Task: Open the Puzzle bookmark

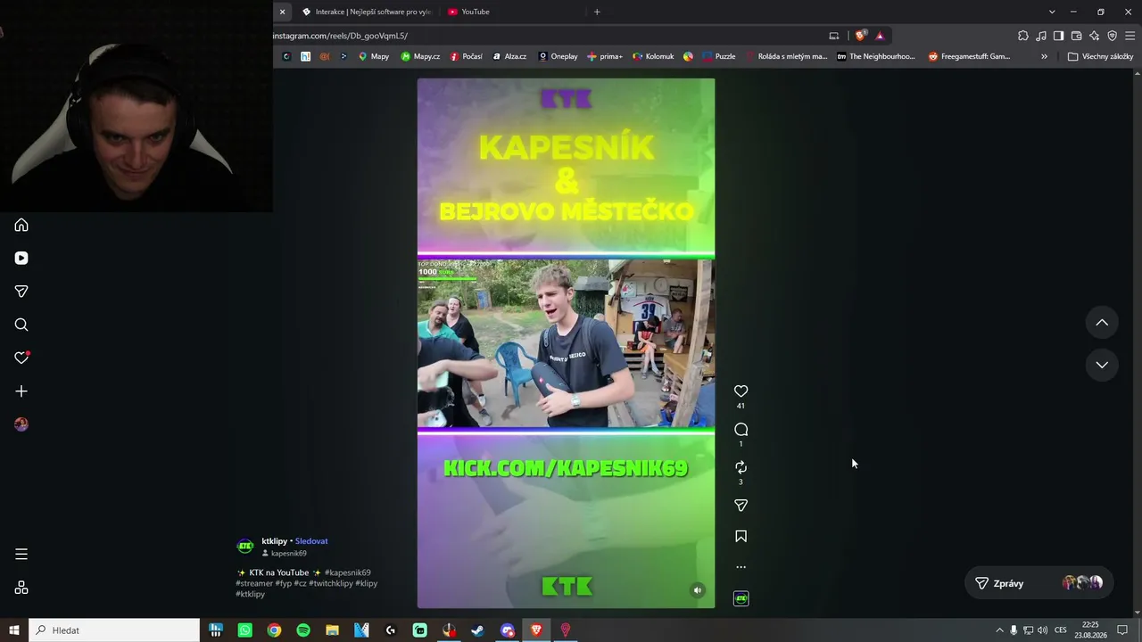Action: coord(719,56)
